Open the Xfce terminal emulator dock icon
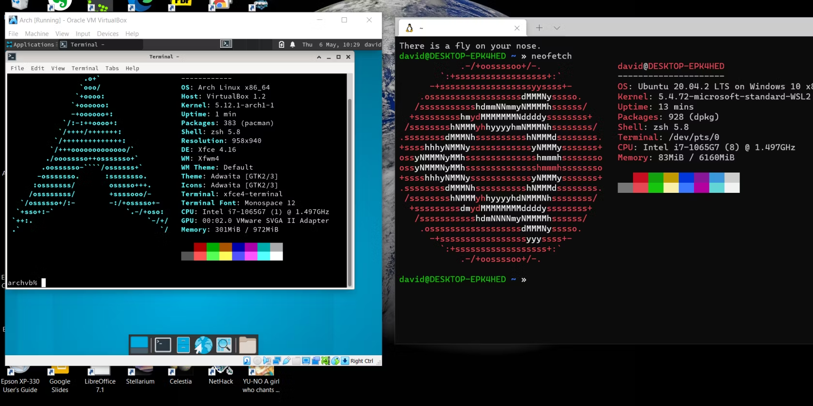813x406 pixels. click(x=163, y=345)
